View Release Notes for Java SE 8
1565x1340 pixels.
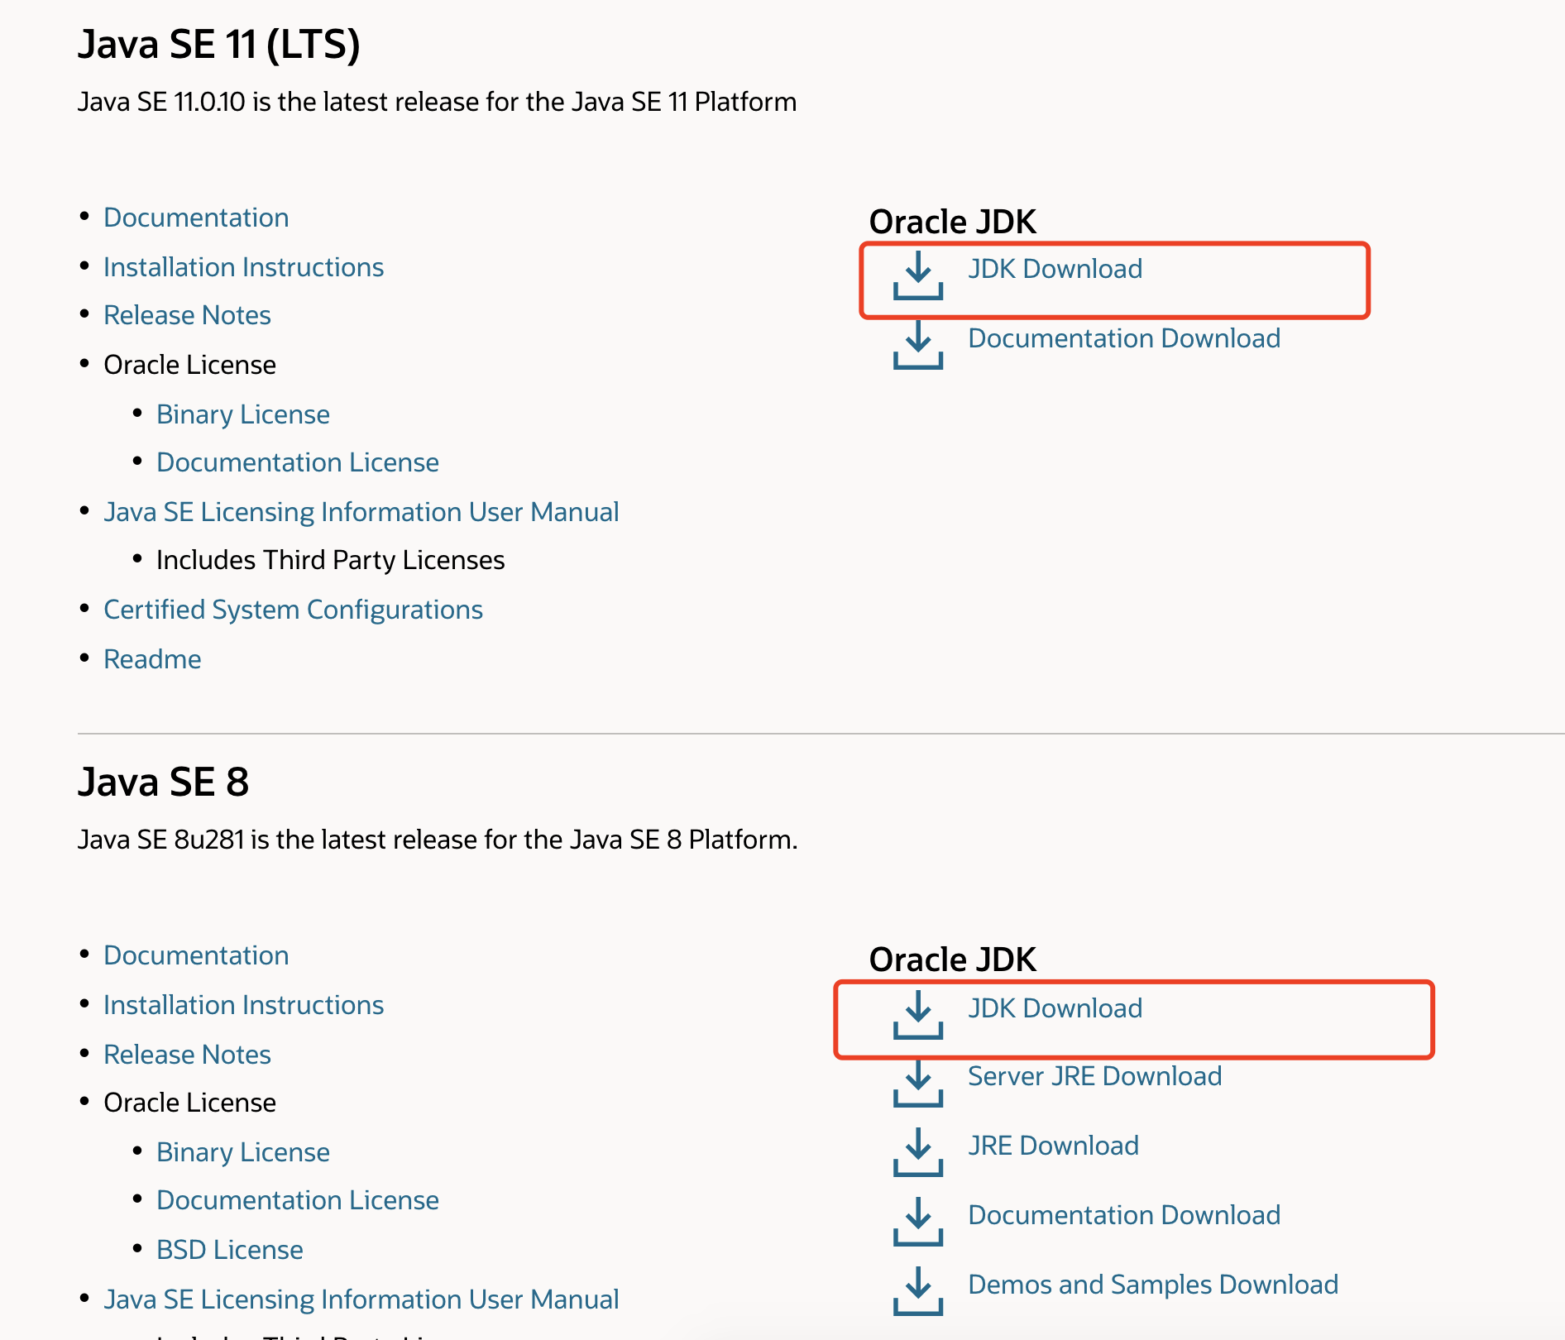(187, 1055)
